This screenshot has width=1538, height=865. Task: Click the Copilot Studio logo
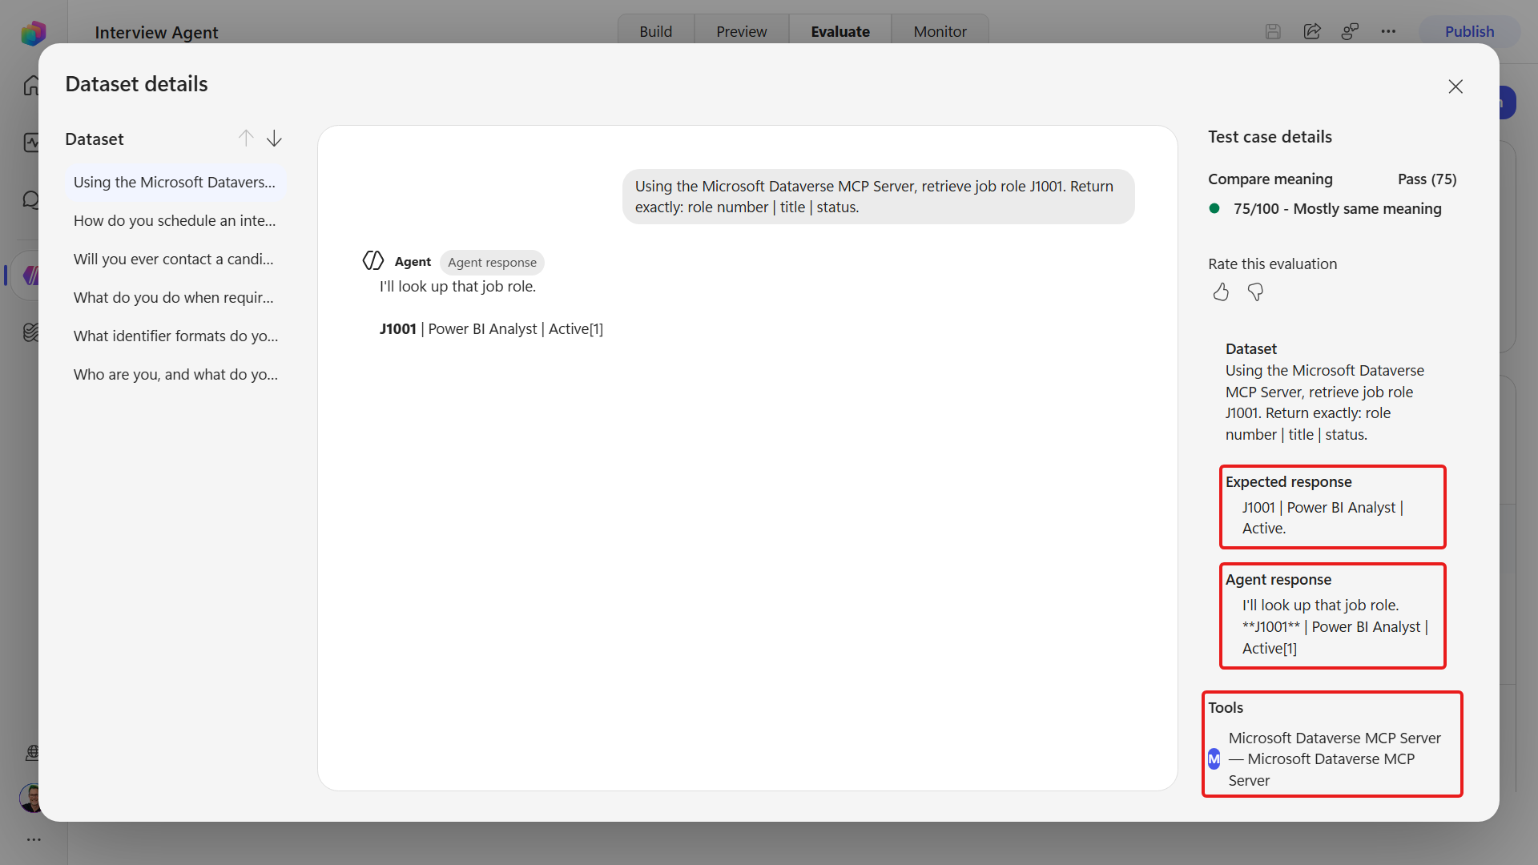click(33, 33)
